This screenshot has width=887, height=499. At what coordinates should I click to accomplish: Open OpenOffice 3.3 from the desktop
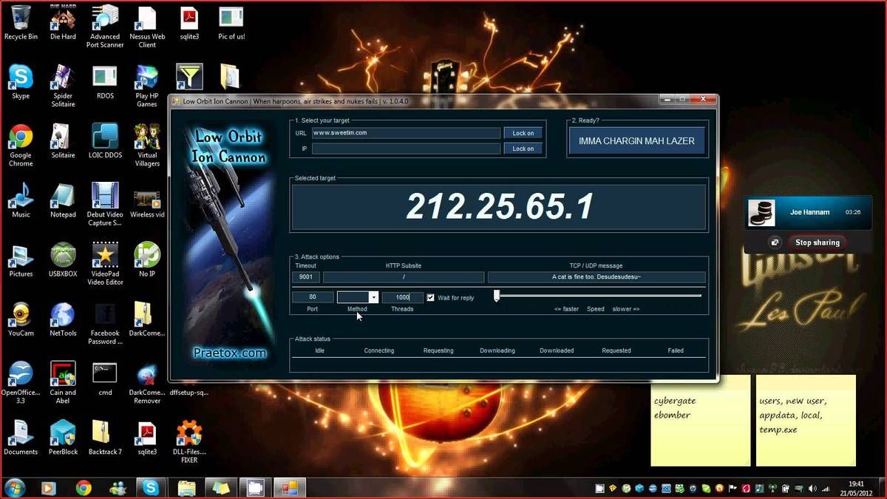click(x=21, y=381)
